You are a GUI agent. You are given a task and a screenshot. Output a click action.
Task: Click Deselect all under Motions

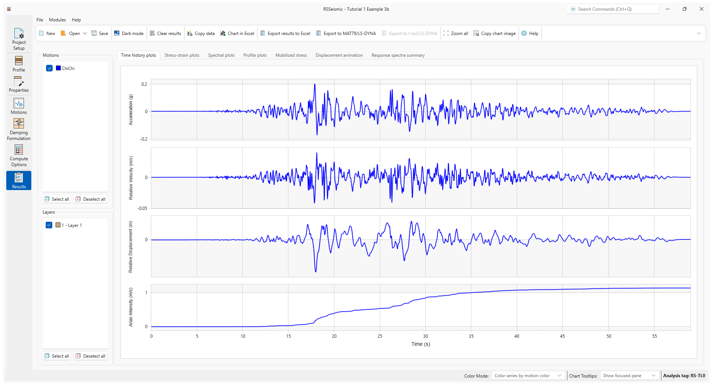pos(90,199)
